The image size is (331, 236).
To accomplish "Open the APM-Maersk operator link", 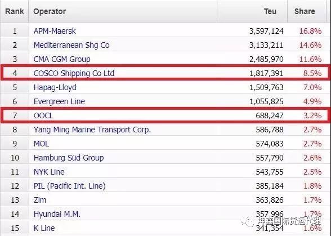I will (x=55, y=31).
